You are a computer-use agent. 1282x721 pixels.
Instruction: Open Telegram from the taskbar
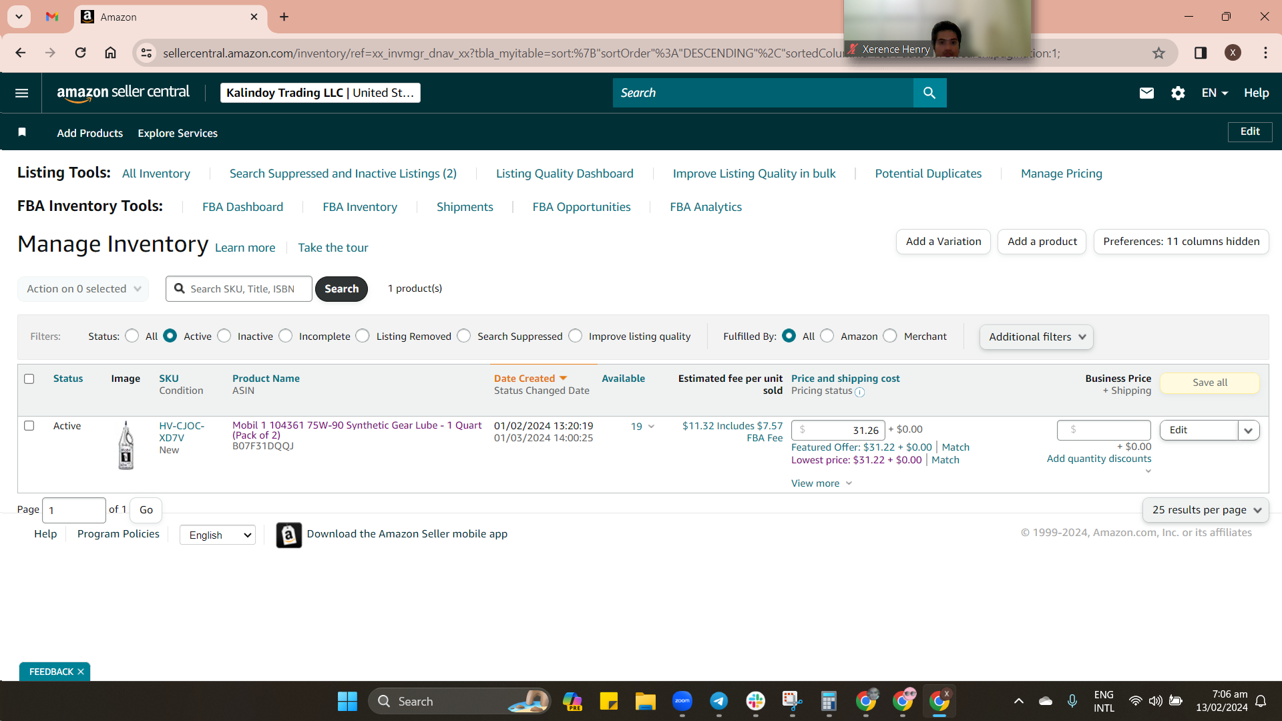718,701
